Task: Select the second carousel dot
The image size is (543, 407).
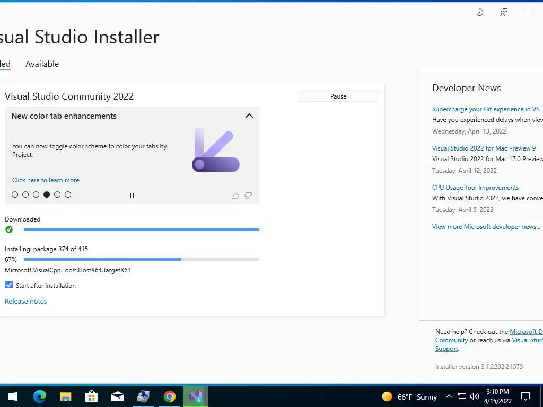Action: click(x=25, y=194)
